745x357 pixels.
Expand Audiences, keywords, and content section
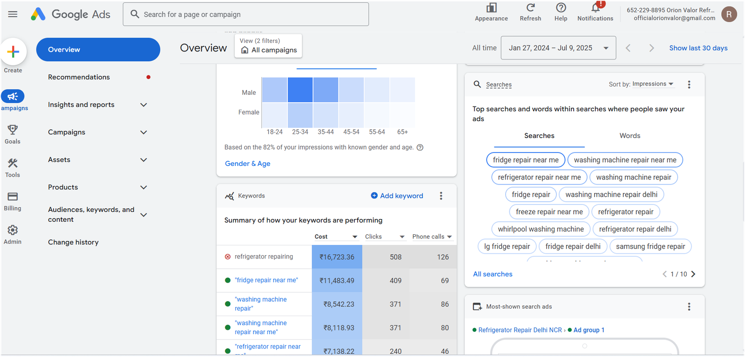[144, 215]
